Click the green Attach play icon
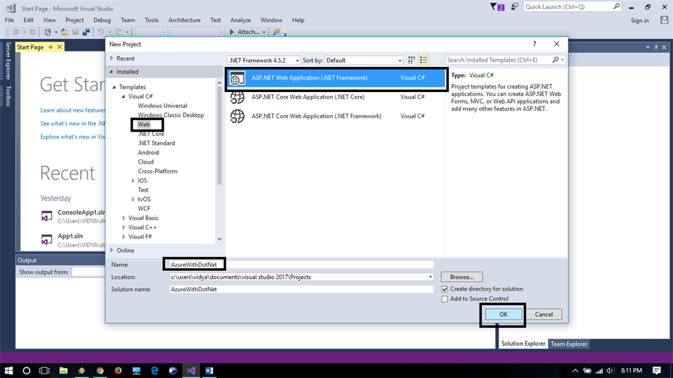 coord(232,32)
